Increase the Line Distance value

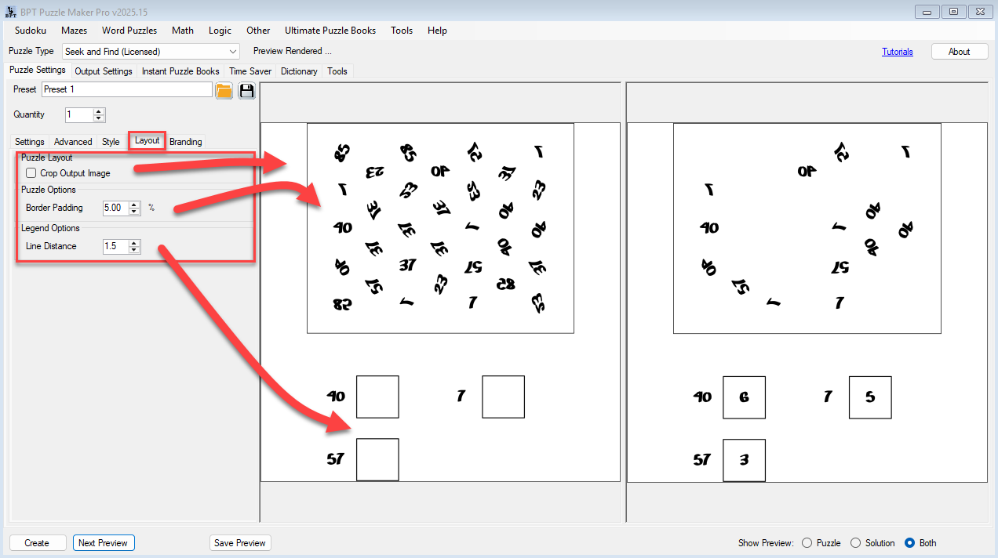134,243
